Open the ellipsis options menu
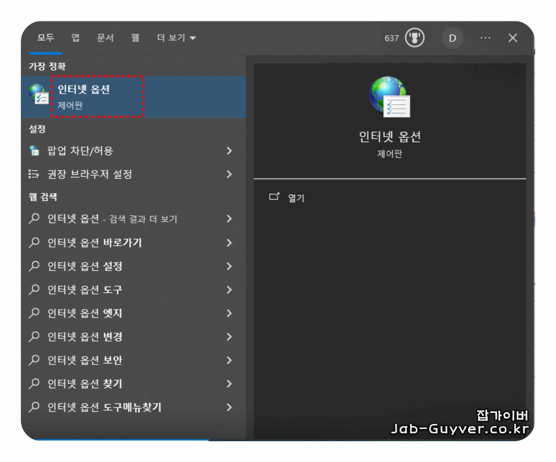 (485, 38)
